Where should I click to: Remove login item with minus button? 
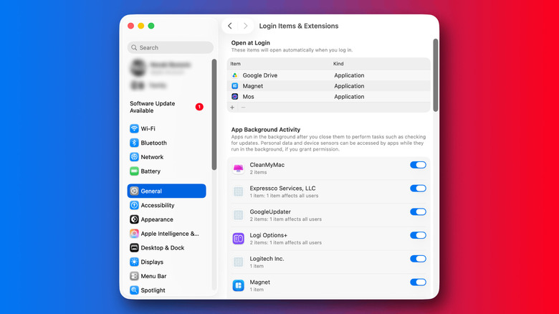pyautogui.click(x=243, y=108)
